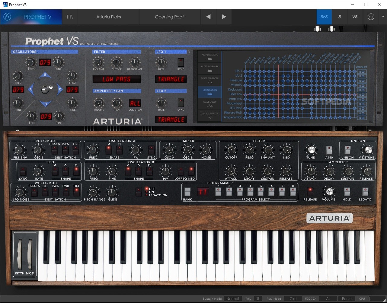Toggle LFO 1 Sync switch

pos(181,62)
